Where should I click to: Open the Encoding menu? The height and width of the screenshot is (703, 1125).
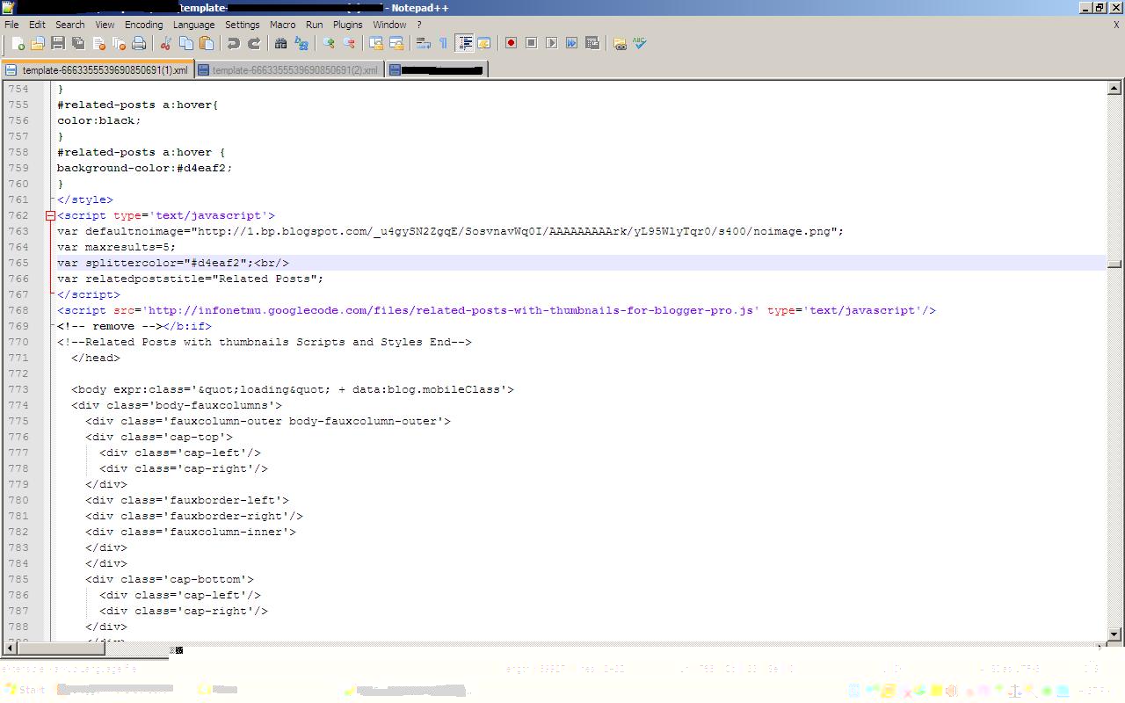[x=144, y=25]
